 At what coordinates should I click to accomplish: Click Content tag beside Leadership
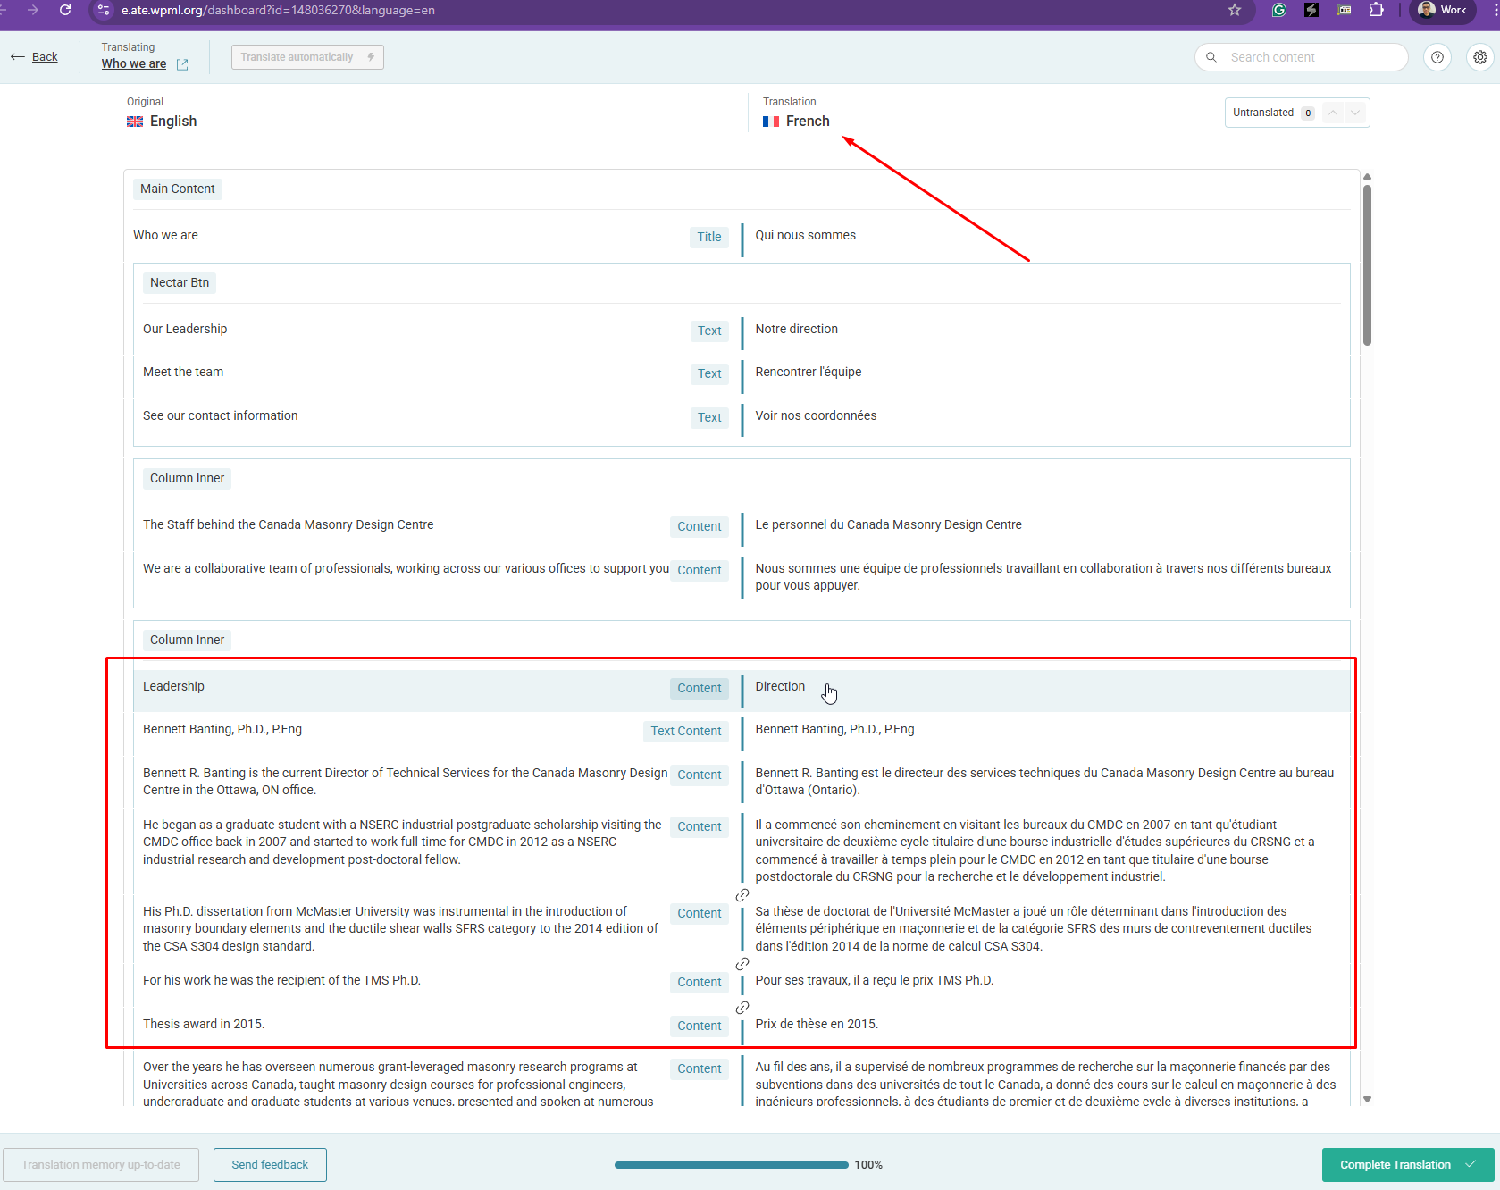click(x=699, y=688)
